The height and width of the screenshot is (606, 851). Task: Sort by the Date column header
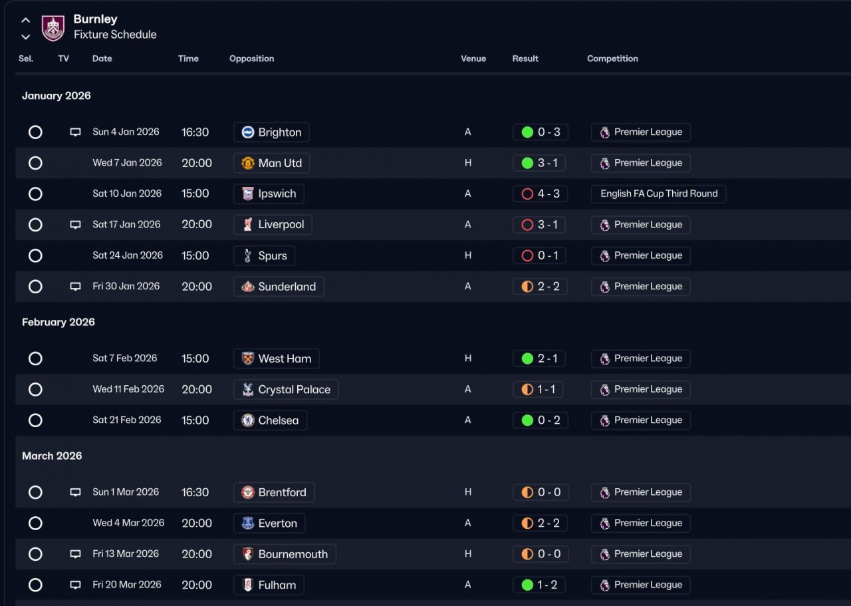(x=102, y=59)
